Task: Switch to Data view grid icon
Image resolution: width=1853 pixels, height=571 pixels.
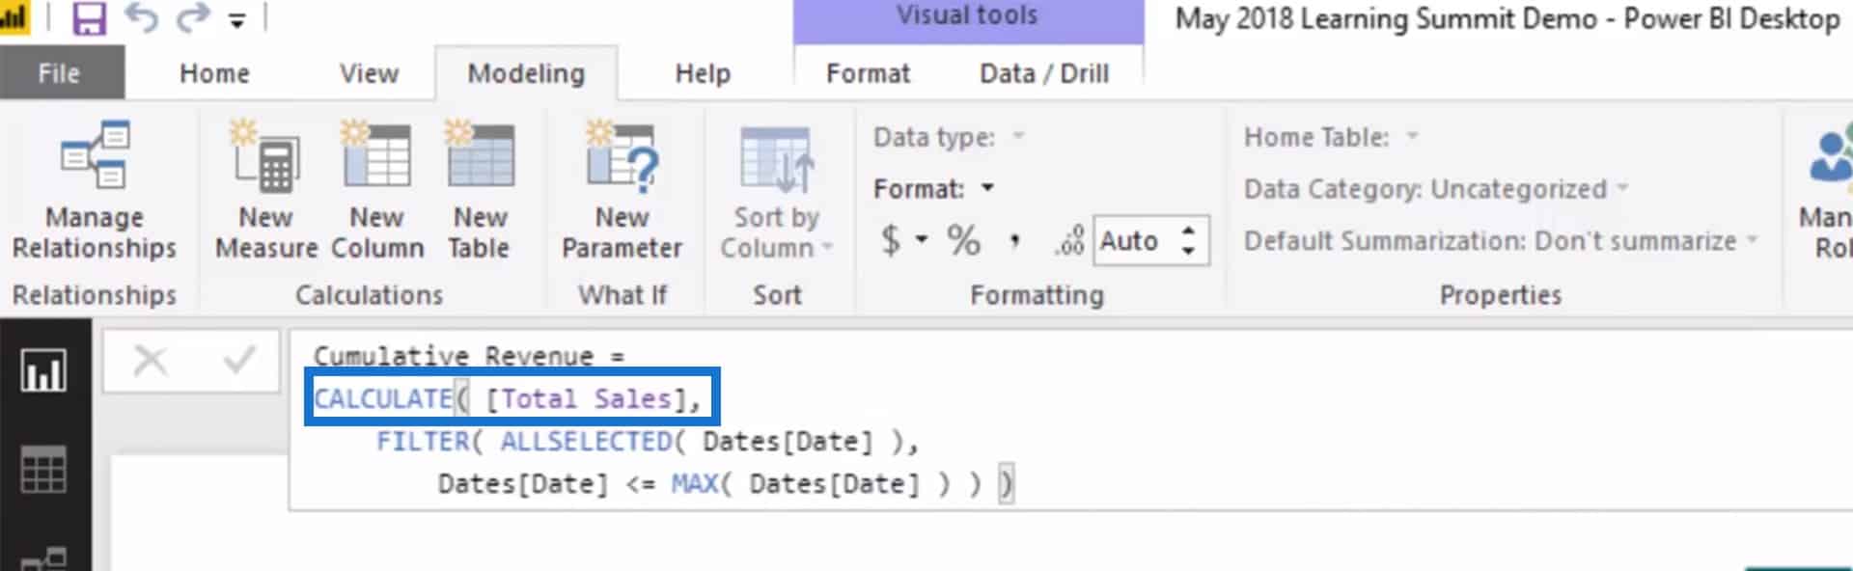Action: 43,470
